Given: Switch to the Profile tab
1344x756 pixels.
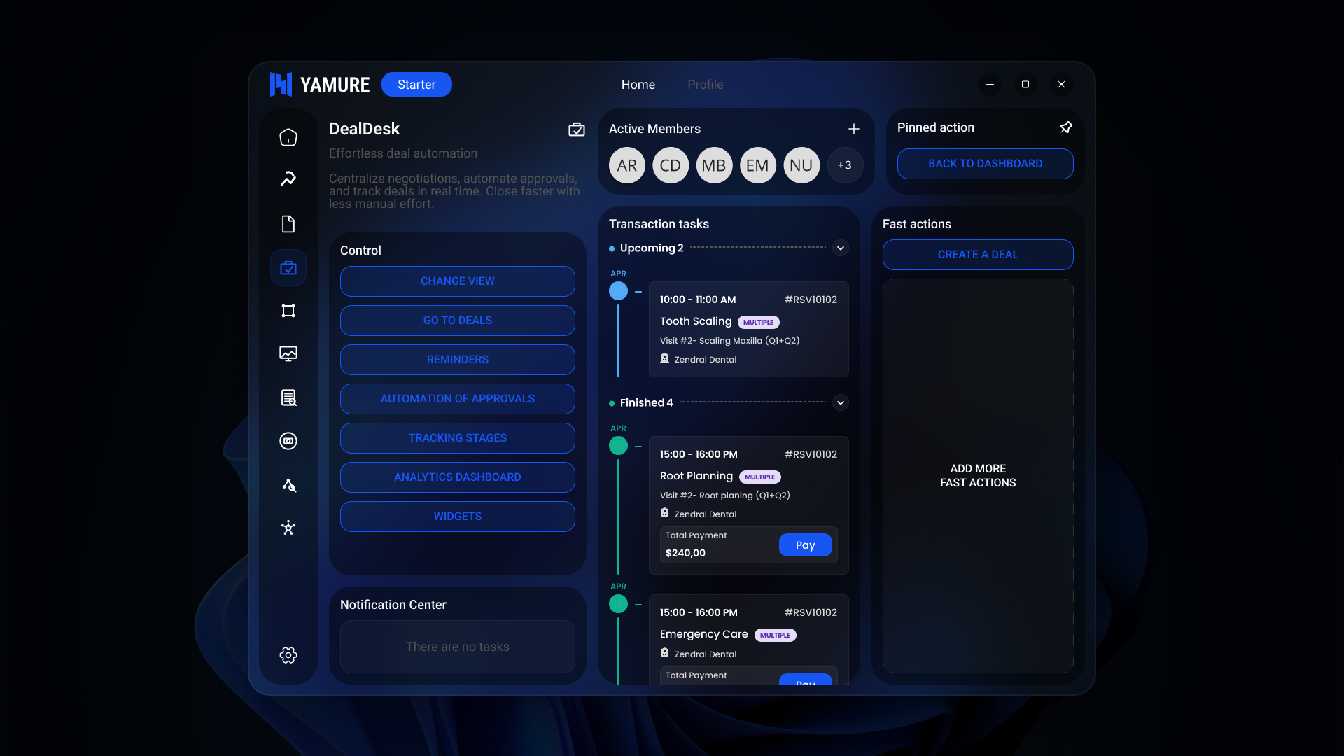Looking at the screenshot, I should pyautogui.click(x=705, y=84).
